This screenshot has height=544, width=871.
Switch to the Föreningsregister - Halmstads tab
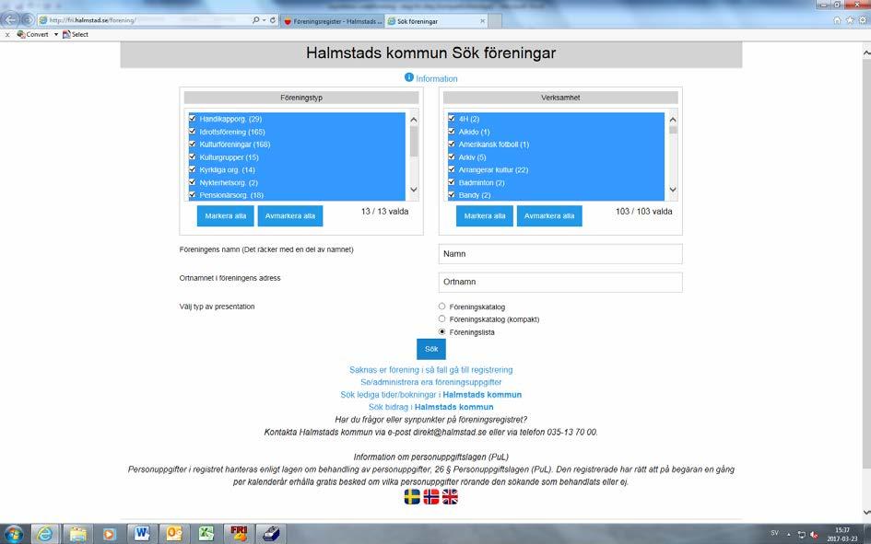click(332, 21)
